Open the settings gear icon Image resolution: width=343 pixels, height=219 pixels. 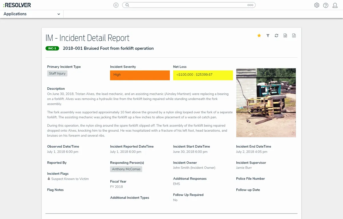pyautogui.click(x=317, y=5)
